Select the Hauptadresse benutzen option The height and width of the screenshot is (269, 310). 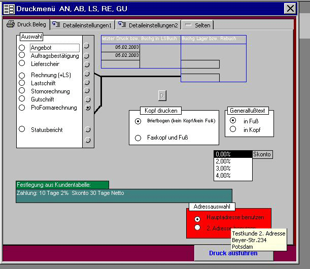tap(197, 219)
